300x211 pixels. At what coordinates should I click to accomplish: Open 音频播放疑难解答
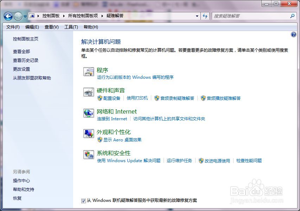click(224, 98)
